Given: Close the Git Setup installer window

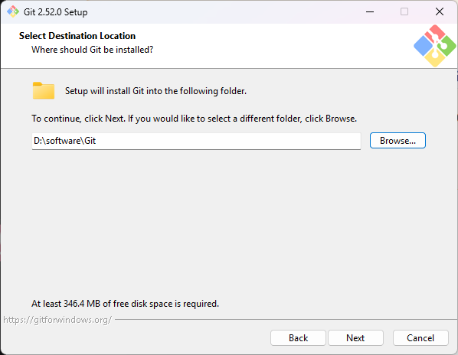Looking at the screenshot, I should click(x=440, y=12).
